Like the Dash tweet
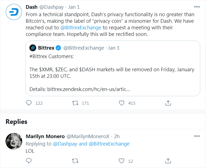Screen dimensions: 206x168 coord(122,103)
